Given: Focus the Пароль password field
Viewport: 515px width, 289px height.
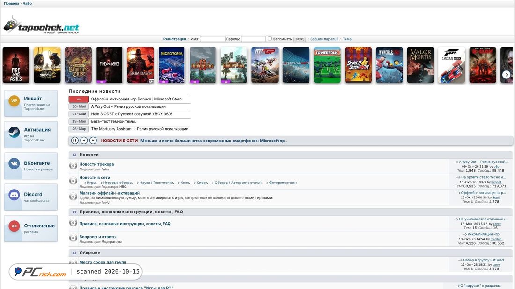Looking at the screenshot, I should (253, 39).
